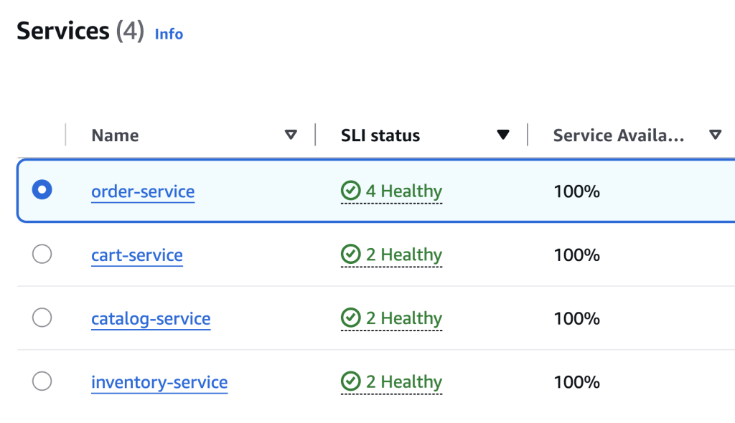Open the inventory-service link

point(159,383)
